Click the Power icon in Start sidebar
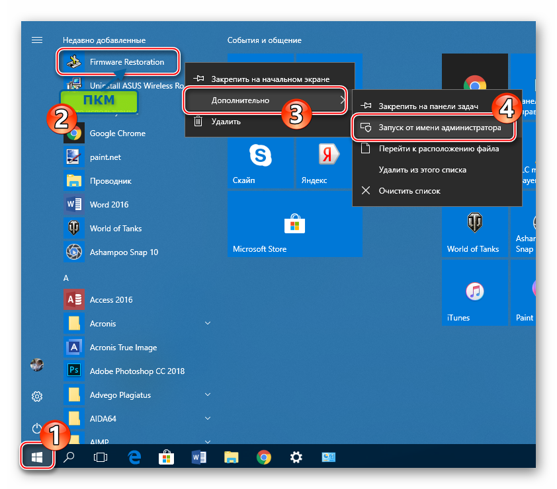 tap(37, 428)
